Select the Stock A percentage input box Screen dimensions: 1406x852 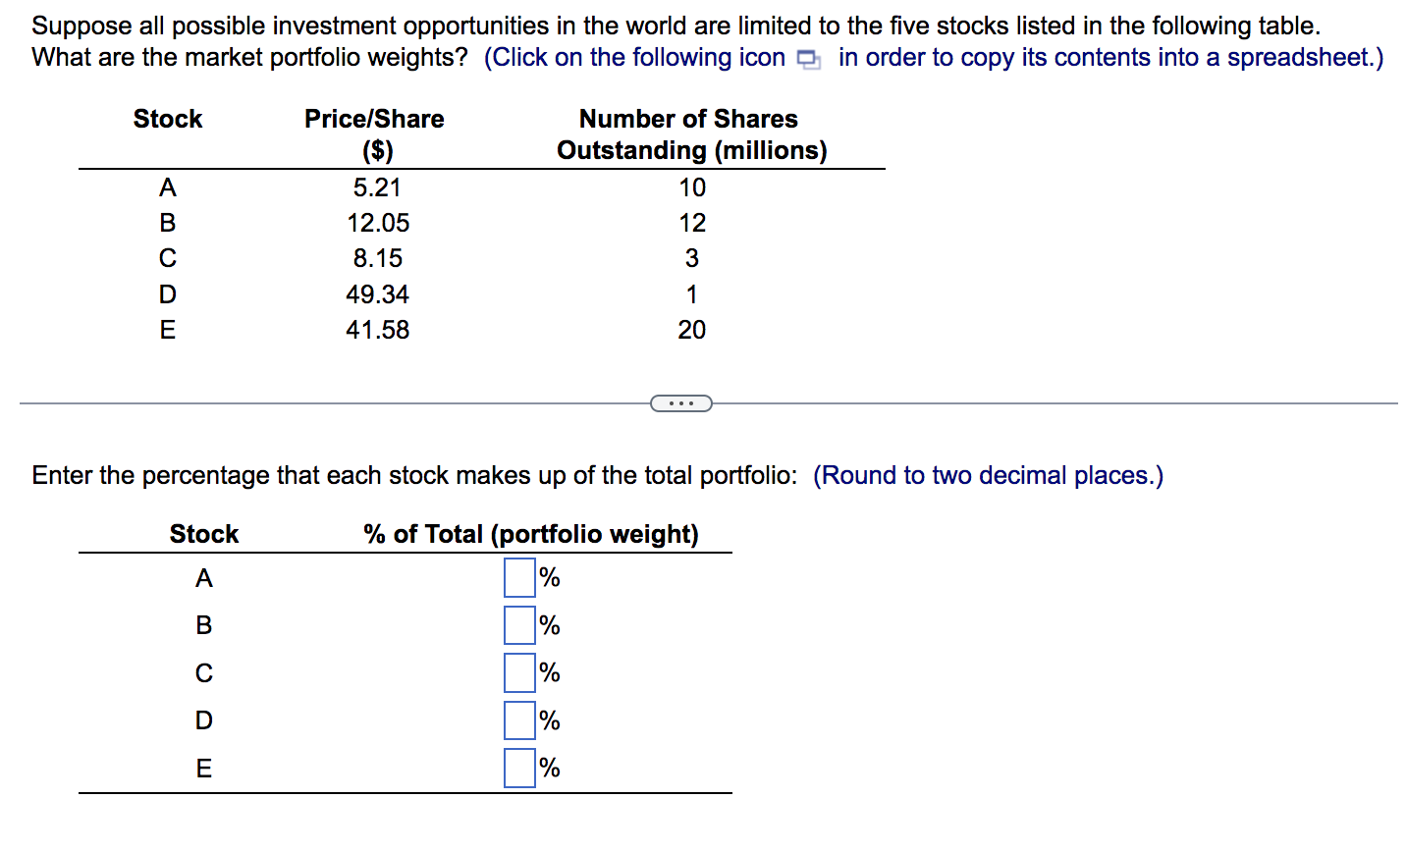519,577
